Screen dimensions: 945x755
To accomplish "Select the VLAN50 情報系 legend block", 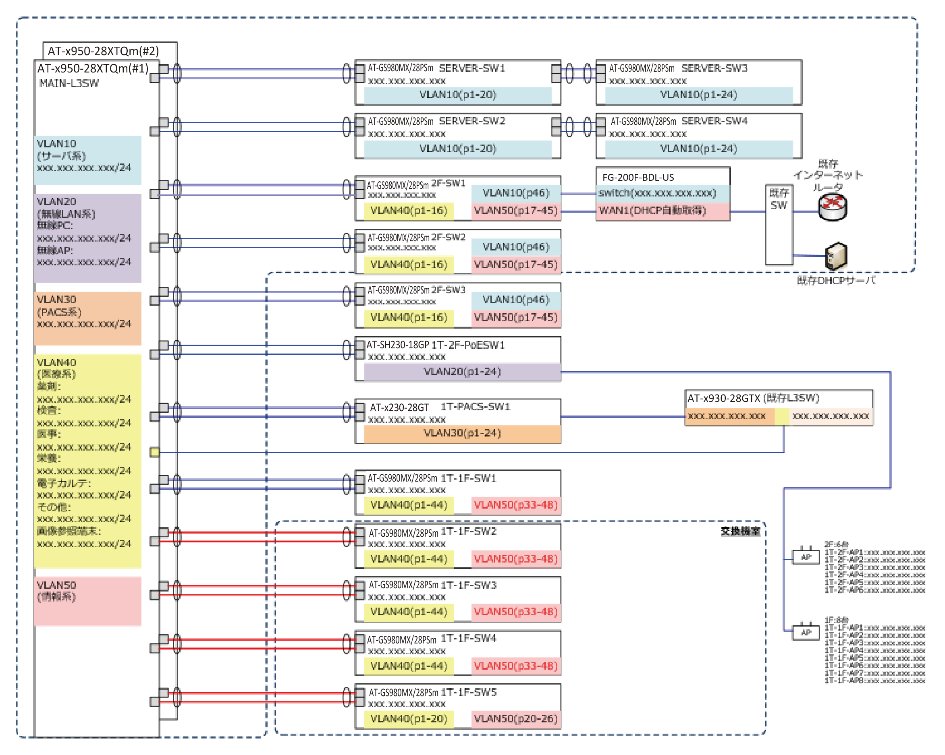I will click(x=88, y=601).
